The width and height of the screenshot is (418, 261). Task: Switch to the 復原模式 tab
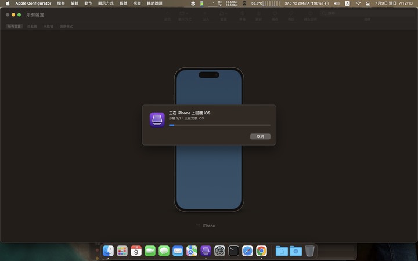pyautogui.click(x=66, y=26)
